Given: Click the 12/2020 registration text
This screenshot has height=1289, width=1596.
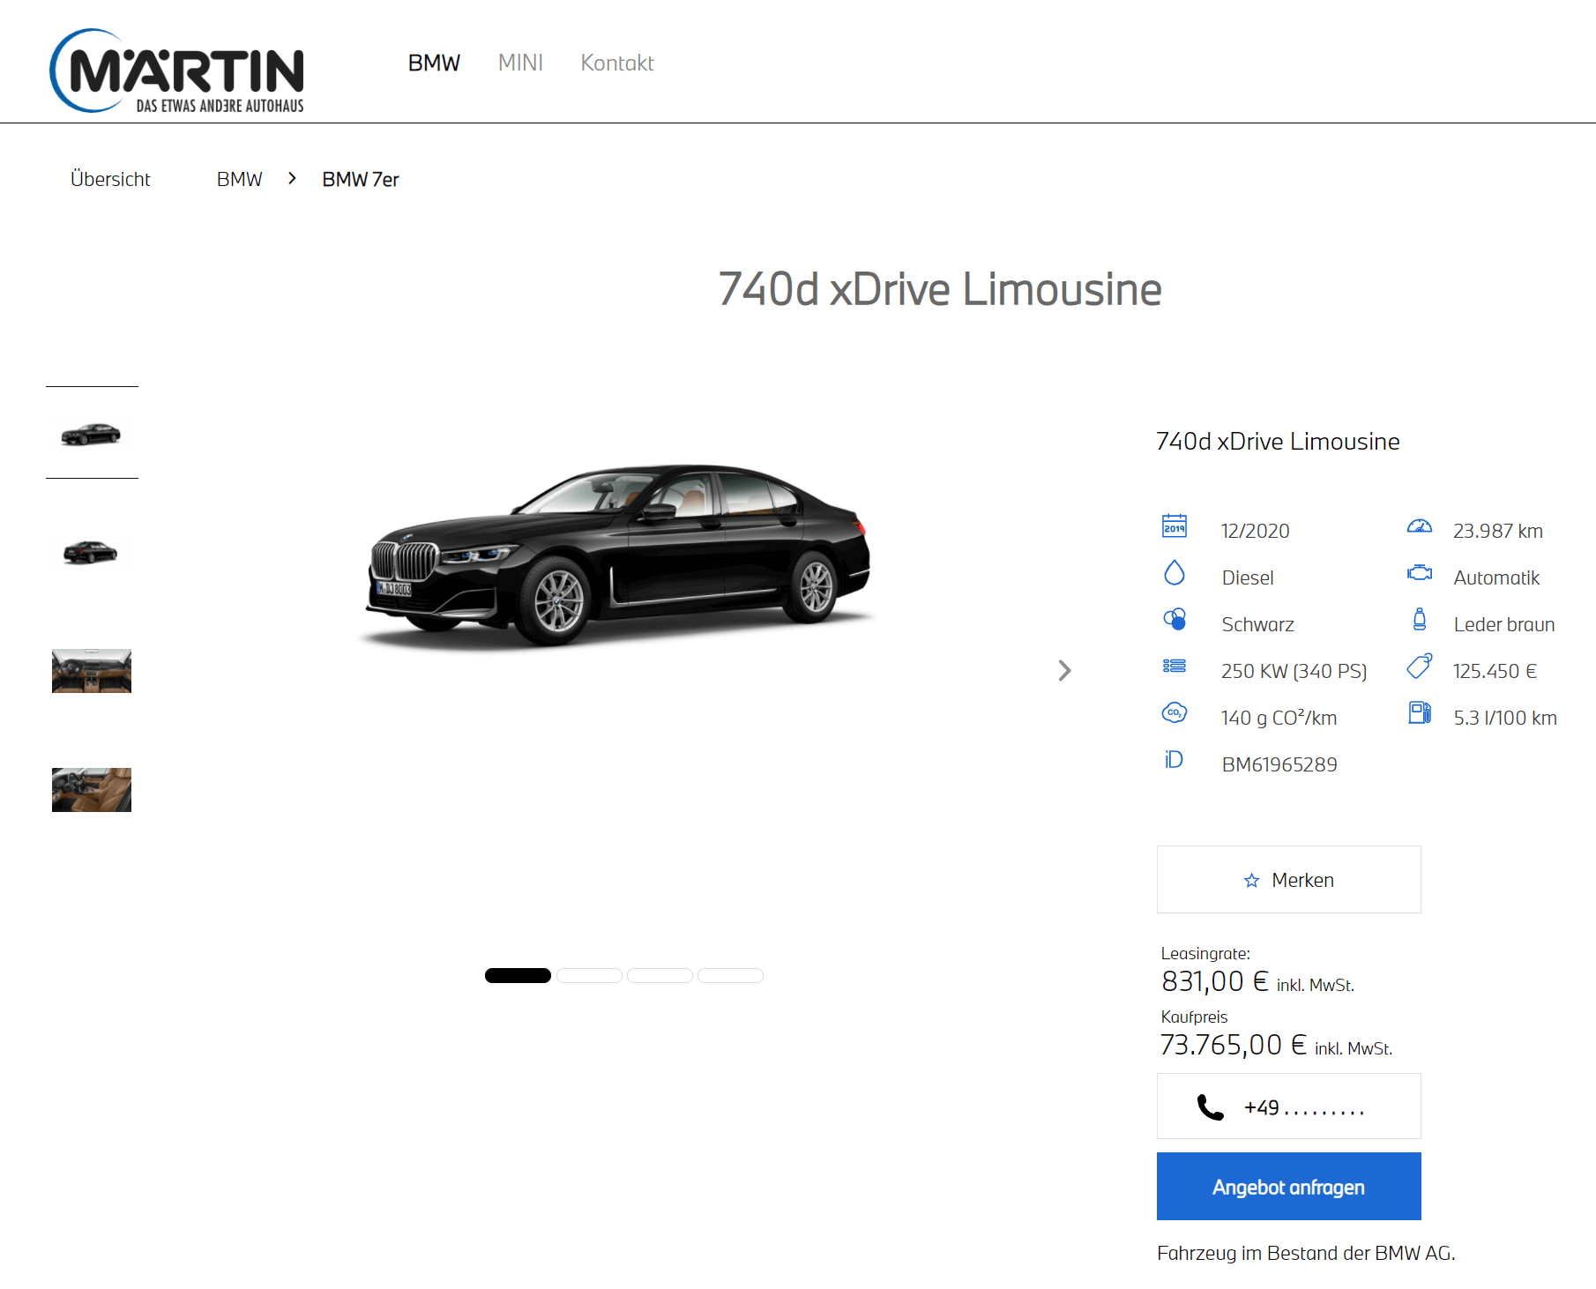Looking at the screenshot, I should [x=1256, y=531].
